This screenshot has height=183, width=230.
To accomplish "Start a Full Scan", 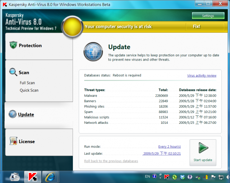I will 27,83.
